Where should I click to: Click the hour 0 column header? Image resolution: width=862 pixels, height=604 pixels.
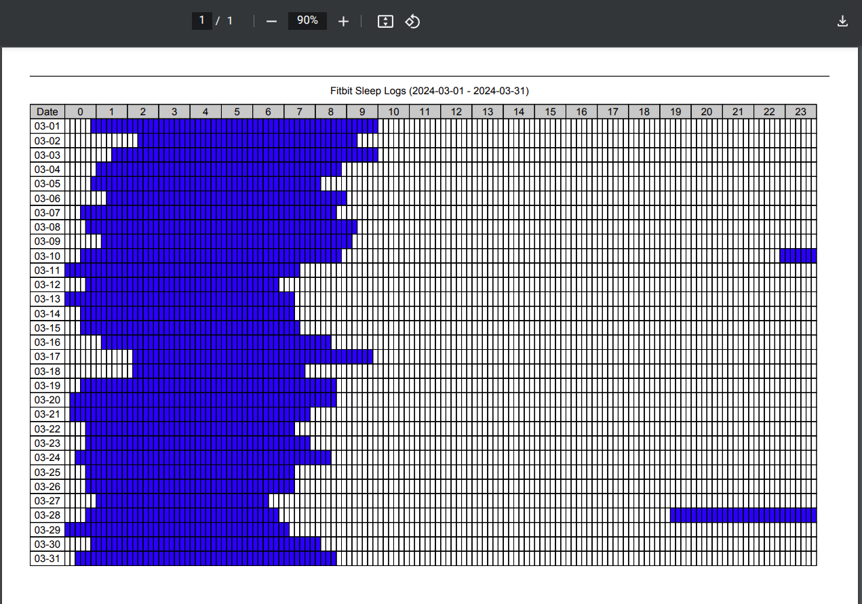80,111
